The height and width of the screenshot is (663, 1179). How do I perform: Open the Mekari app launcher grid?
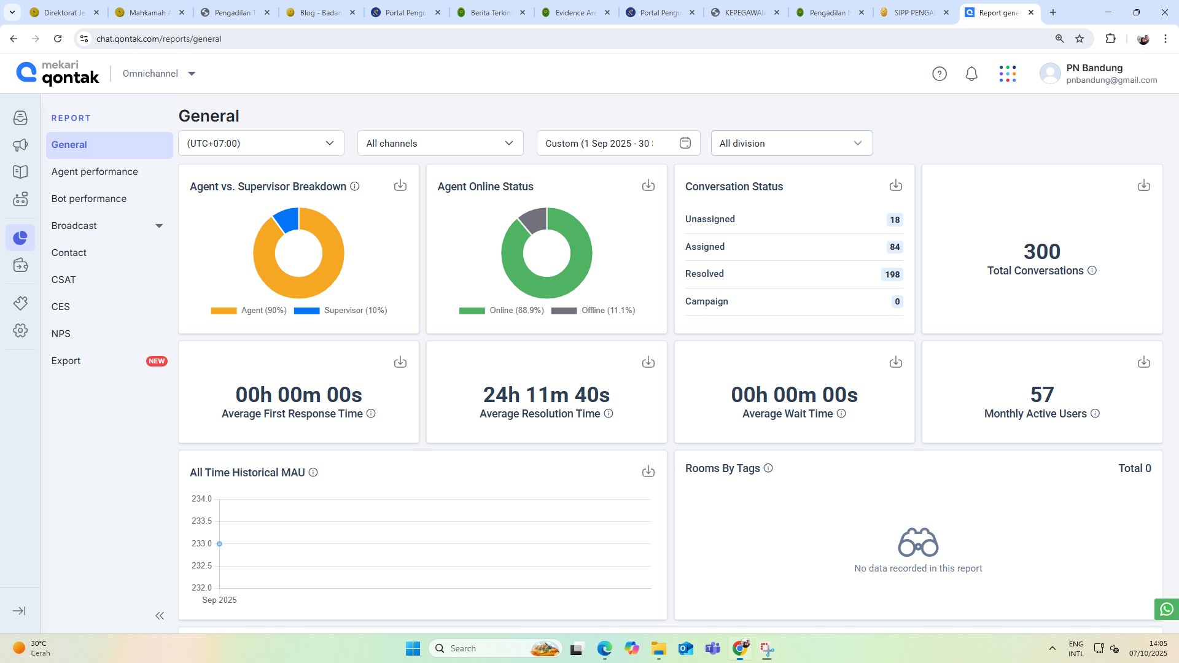pyautogui.click(x=1008, y=74)
